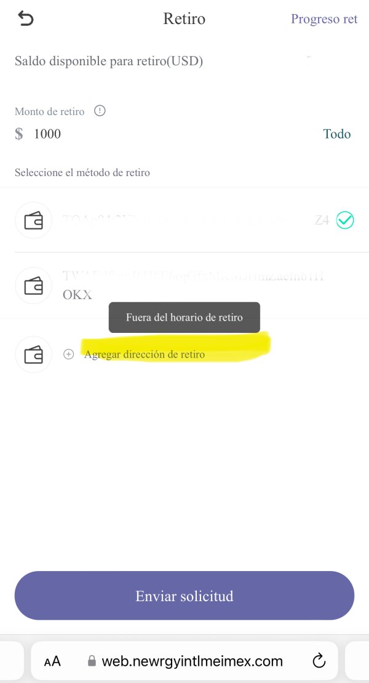Click the plus circle add-address icon

(x=69, y=354)
